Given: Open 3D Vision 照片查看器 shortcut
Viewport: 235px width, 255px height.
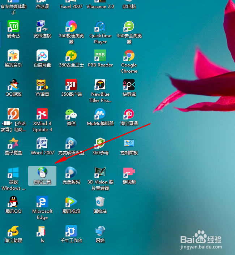Looking at the screenshot, I should point(100,172).
